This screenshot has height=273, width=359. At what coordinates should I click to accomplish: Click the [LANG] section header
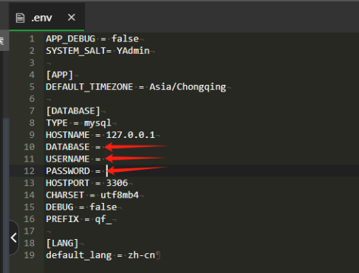[62, 243]
